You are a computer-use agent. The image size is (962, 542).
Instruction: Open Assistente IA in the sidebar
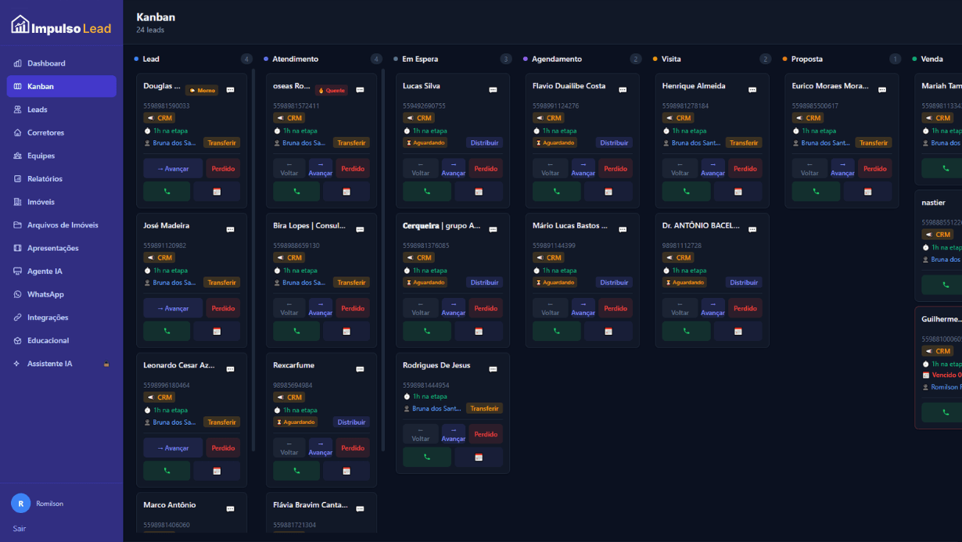61,364
